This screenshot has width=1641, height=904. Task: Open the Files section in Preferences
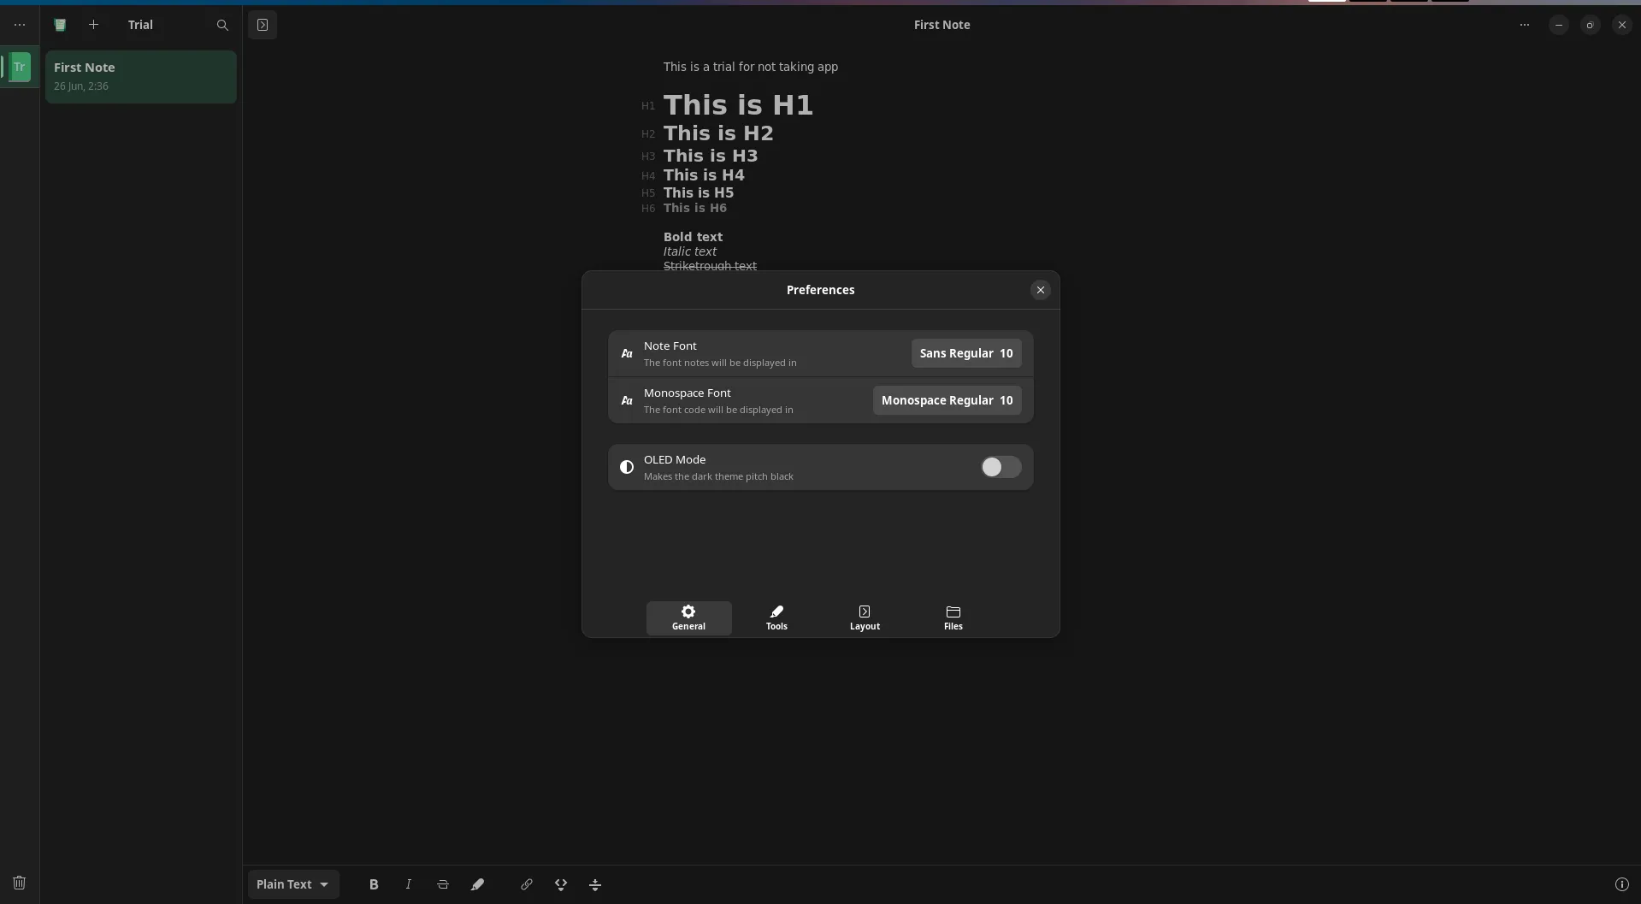pos(953,617)
